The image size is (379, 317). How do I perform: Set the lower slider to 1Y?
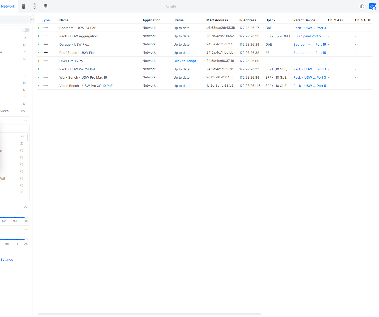click(17, 240)
